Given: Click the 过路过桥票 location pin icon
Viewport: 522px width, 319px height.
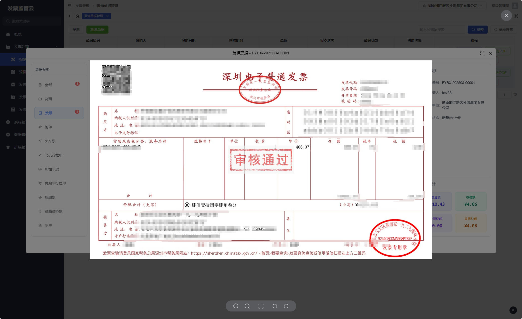Looking at the screenshot, I should pyautogui.click(x=40, y=211).
